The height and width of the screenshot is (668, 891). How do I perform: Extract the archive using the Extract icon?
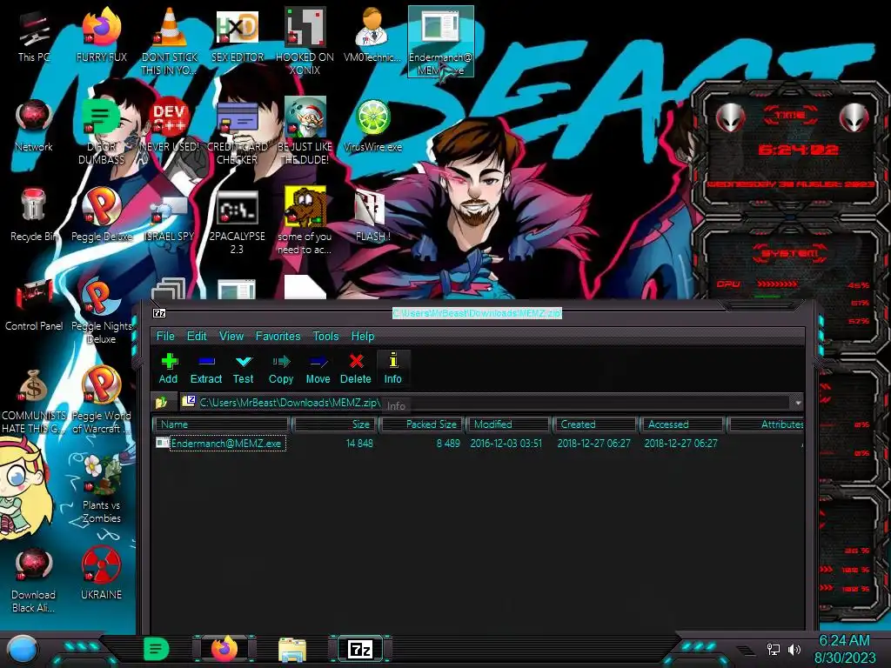click(205, 368)
